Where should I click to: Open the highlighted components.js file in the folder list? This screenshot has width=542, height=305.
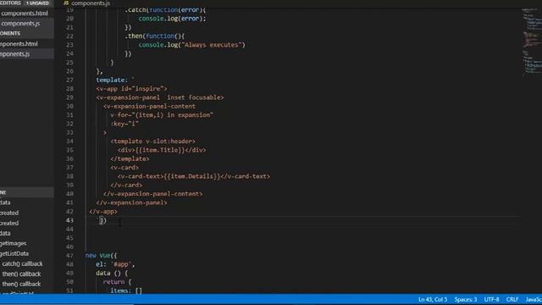(15, 54)
